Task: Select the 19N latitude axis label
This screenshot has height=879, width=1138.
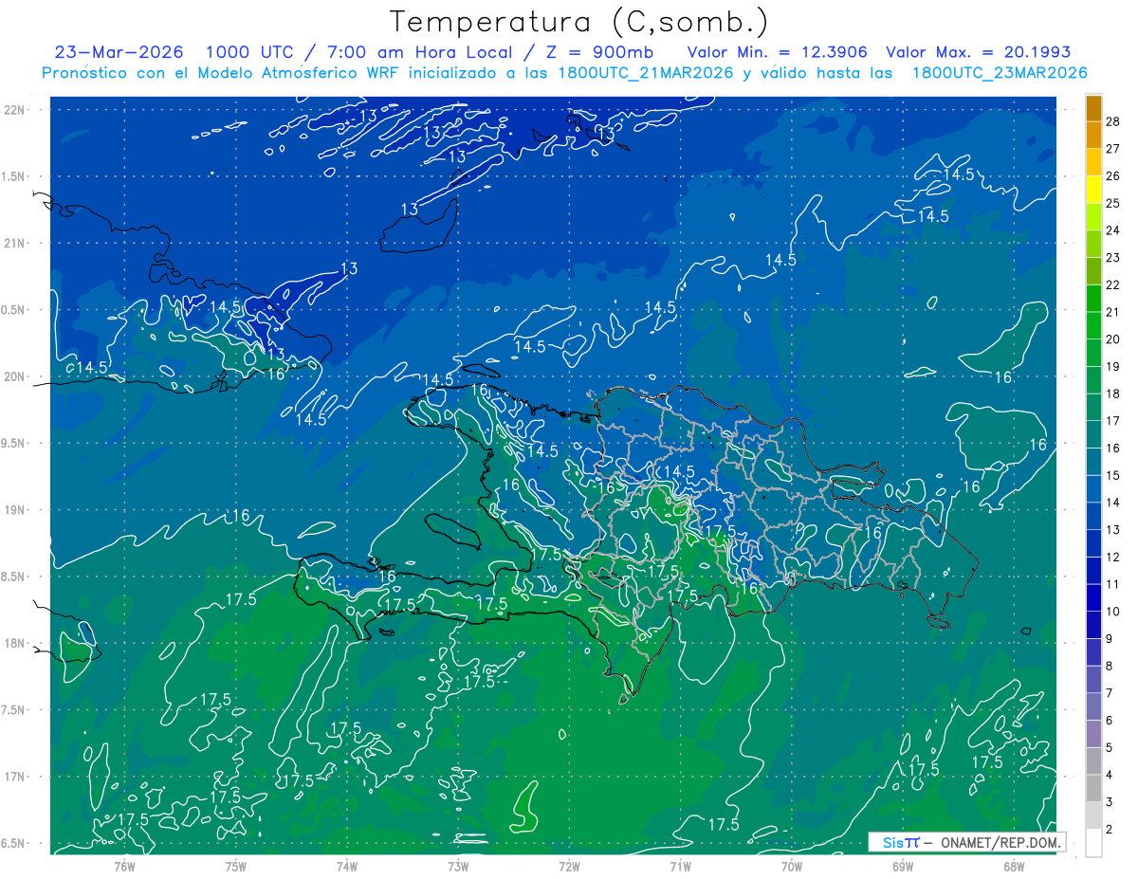Action: (x=14, y=510)
